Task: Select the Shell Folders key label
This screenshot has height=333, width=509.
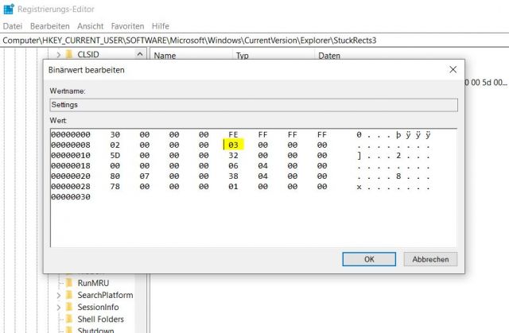Action: pos(101,319)
